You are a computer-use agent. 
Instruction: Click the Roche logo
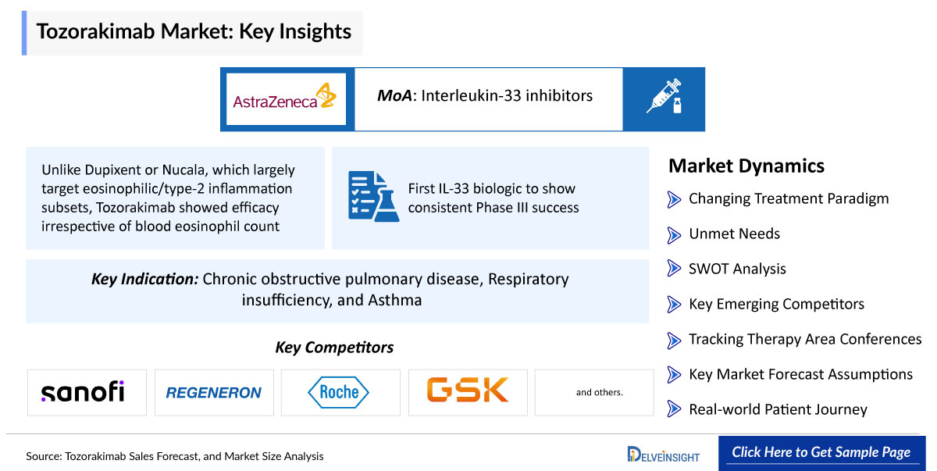340,392
